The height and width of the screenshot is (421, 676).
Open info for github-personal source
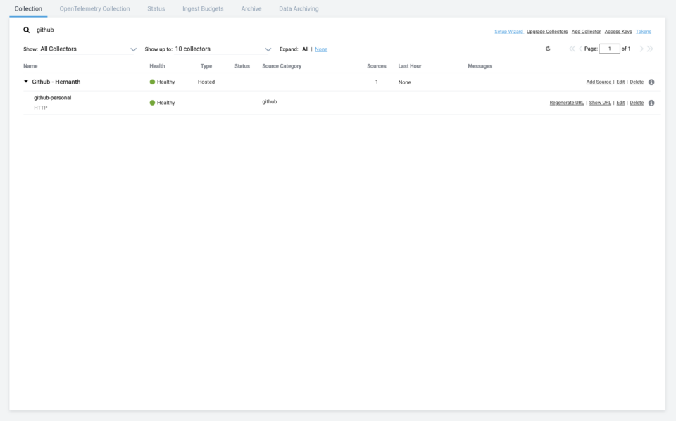(x=651, y=103)
